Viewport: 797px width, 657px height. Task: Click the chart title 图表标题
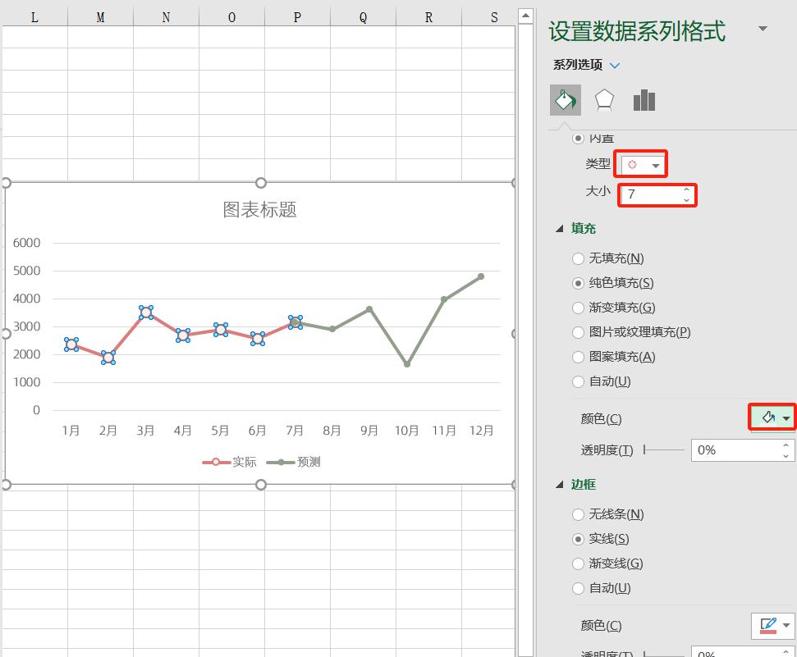pyautogui.click(x=259, y=209)
